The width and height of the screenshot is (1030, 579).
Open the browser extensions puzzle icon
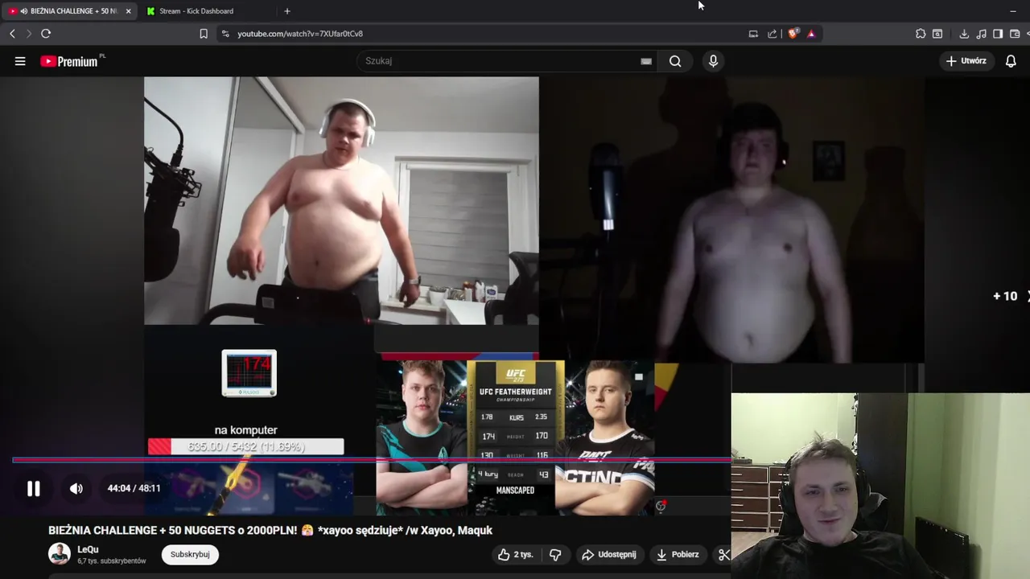921,34
